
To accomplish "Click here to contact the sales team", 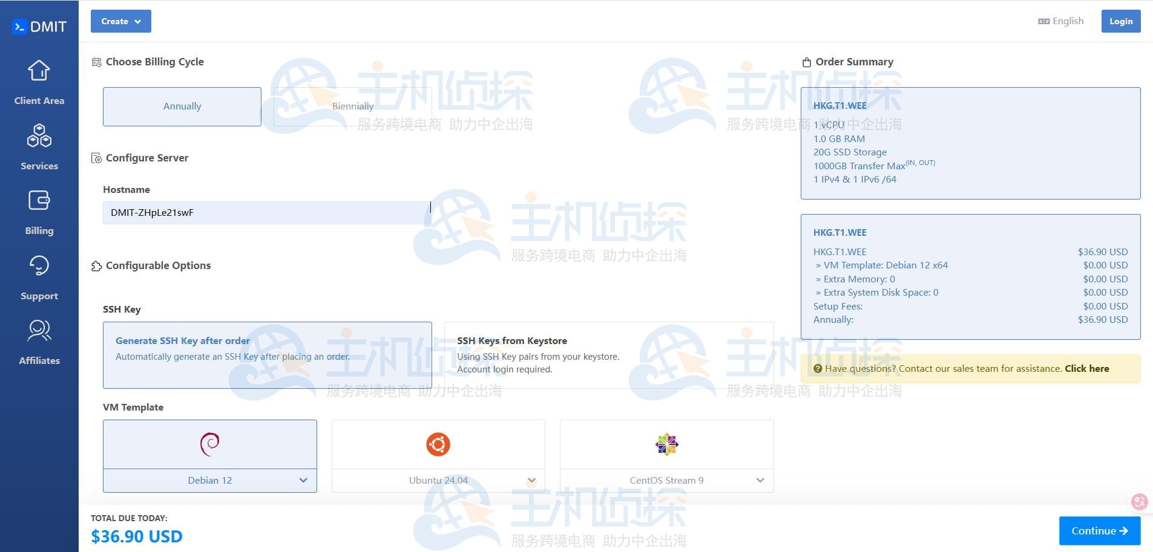I will [x=1086, y=368].
